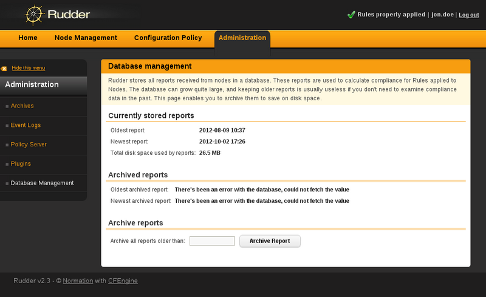Viewport: 486px width, 297px height.
Task: Click the green rules applied checkmark icon
Action: 351,15
